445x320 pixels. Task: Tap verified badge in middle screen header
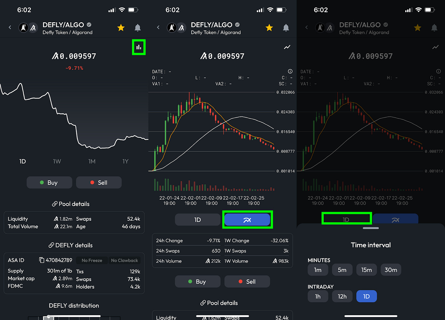(237, 25)
